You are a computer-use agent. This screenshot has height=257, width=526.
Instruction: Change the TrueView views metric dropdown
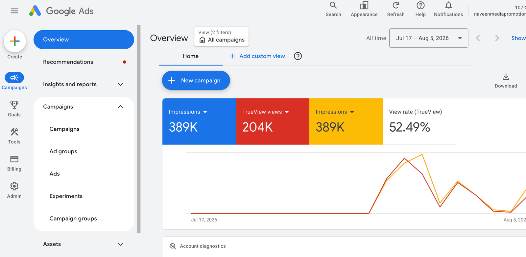point(287,112)
